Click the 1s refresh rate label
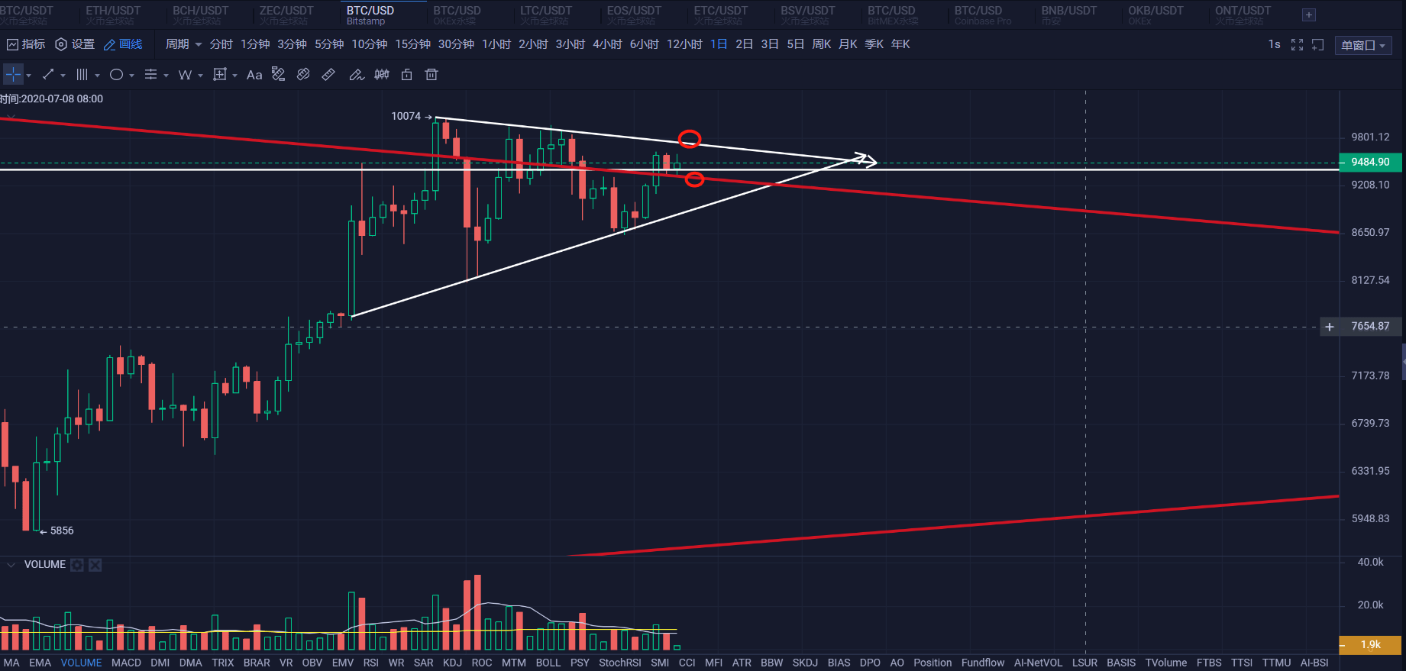Image resolution: width=1406 pixels, height=671 pixels. coord(1274,44)
